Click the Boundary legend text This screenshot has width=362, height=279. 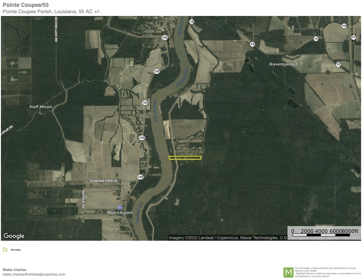click(x=16, y=250)
